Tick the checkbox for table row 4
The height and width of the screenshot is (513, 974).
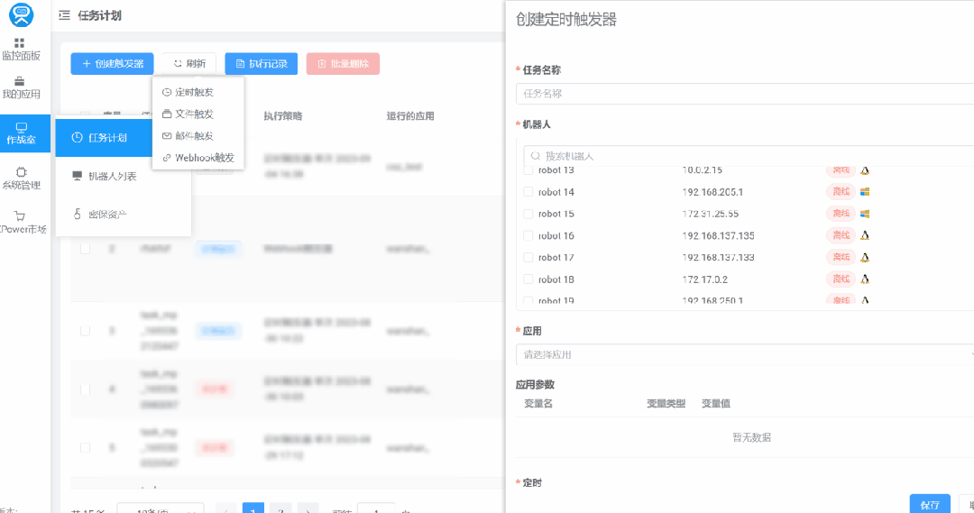point(85,389)
